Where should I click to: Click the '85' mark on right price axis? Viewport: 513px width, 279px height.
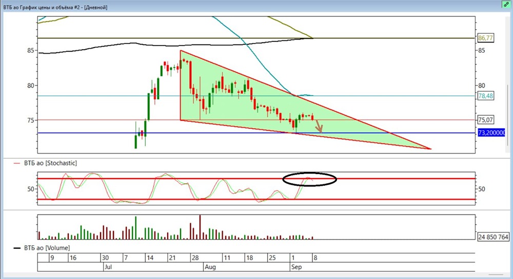(482, 51)
